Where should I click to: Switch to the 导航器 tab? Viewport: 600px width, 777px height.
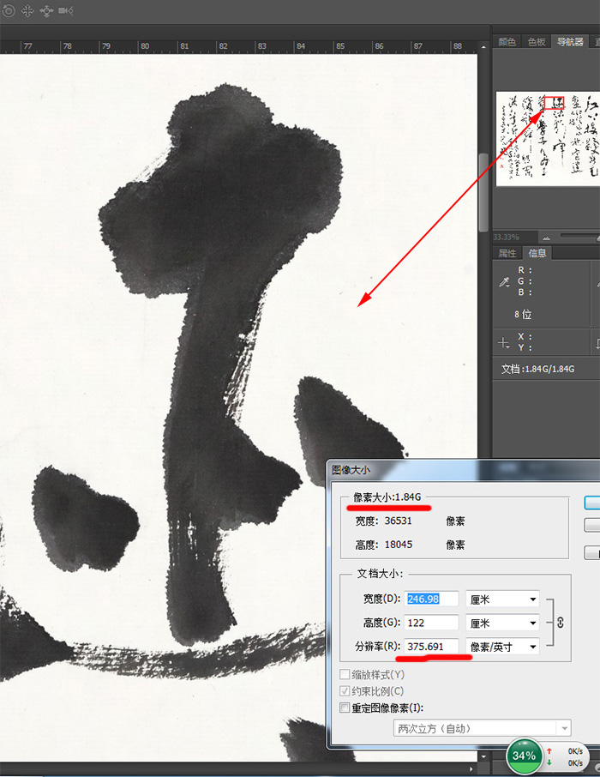(x=570, y=42)
